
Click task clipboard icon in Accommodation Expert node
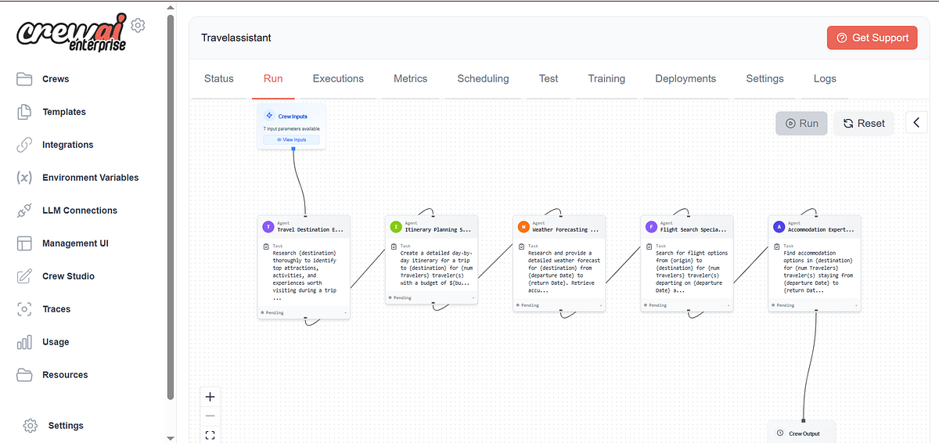pyautogui.click(x=776, y=247)
